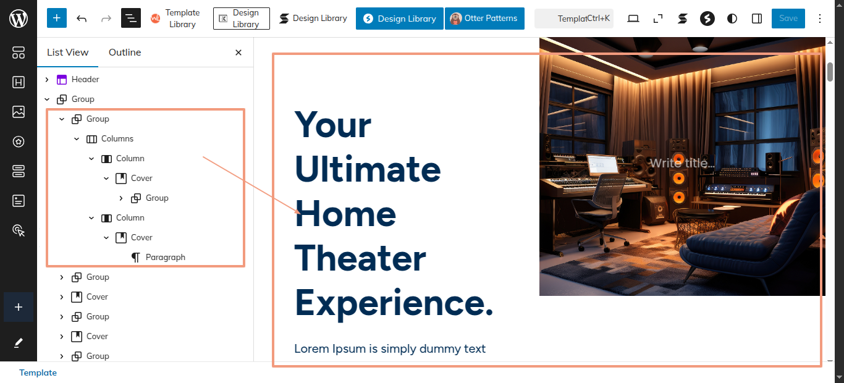Switch to the Outline tab
Viewport: 844px width, 383px height.
coord(125,53)
